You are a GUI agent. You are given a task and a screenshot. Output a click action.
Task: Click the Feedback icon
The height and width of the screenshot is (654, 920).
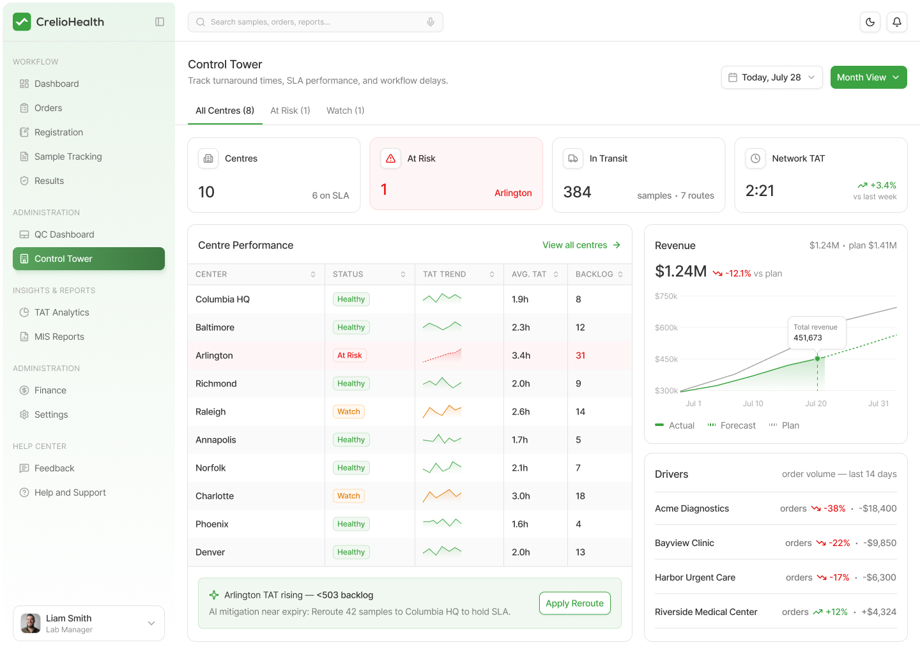pyautogui.click(x=24, y=468)
